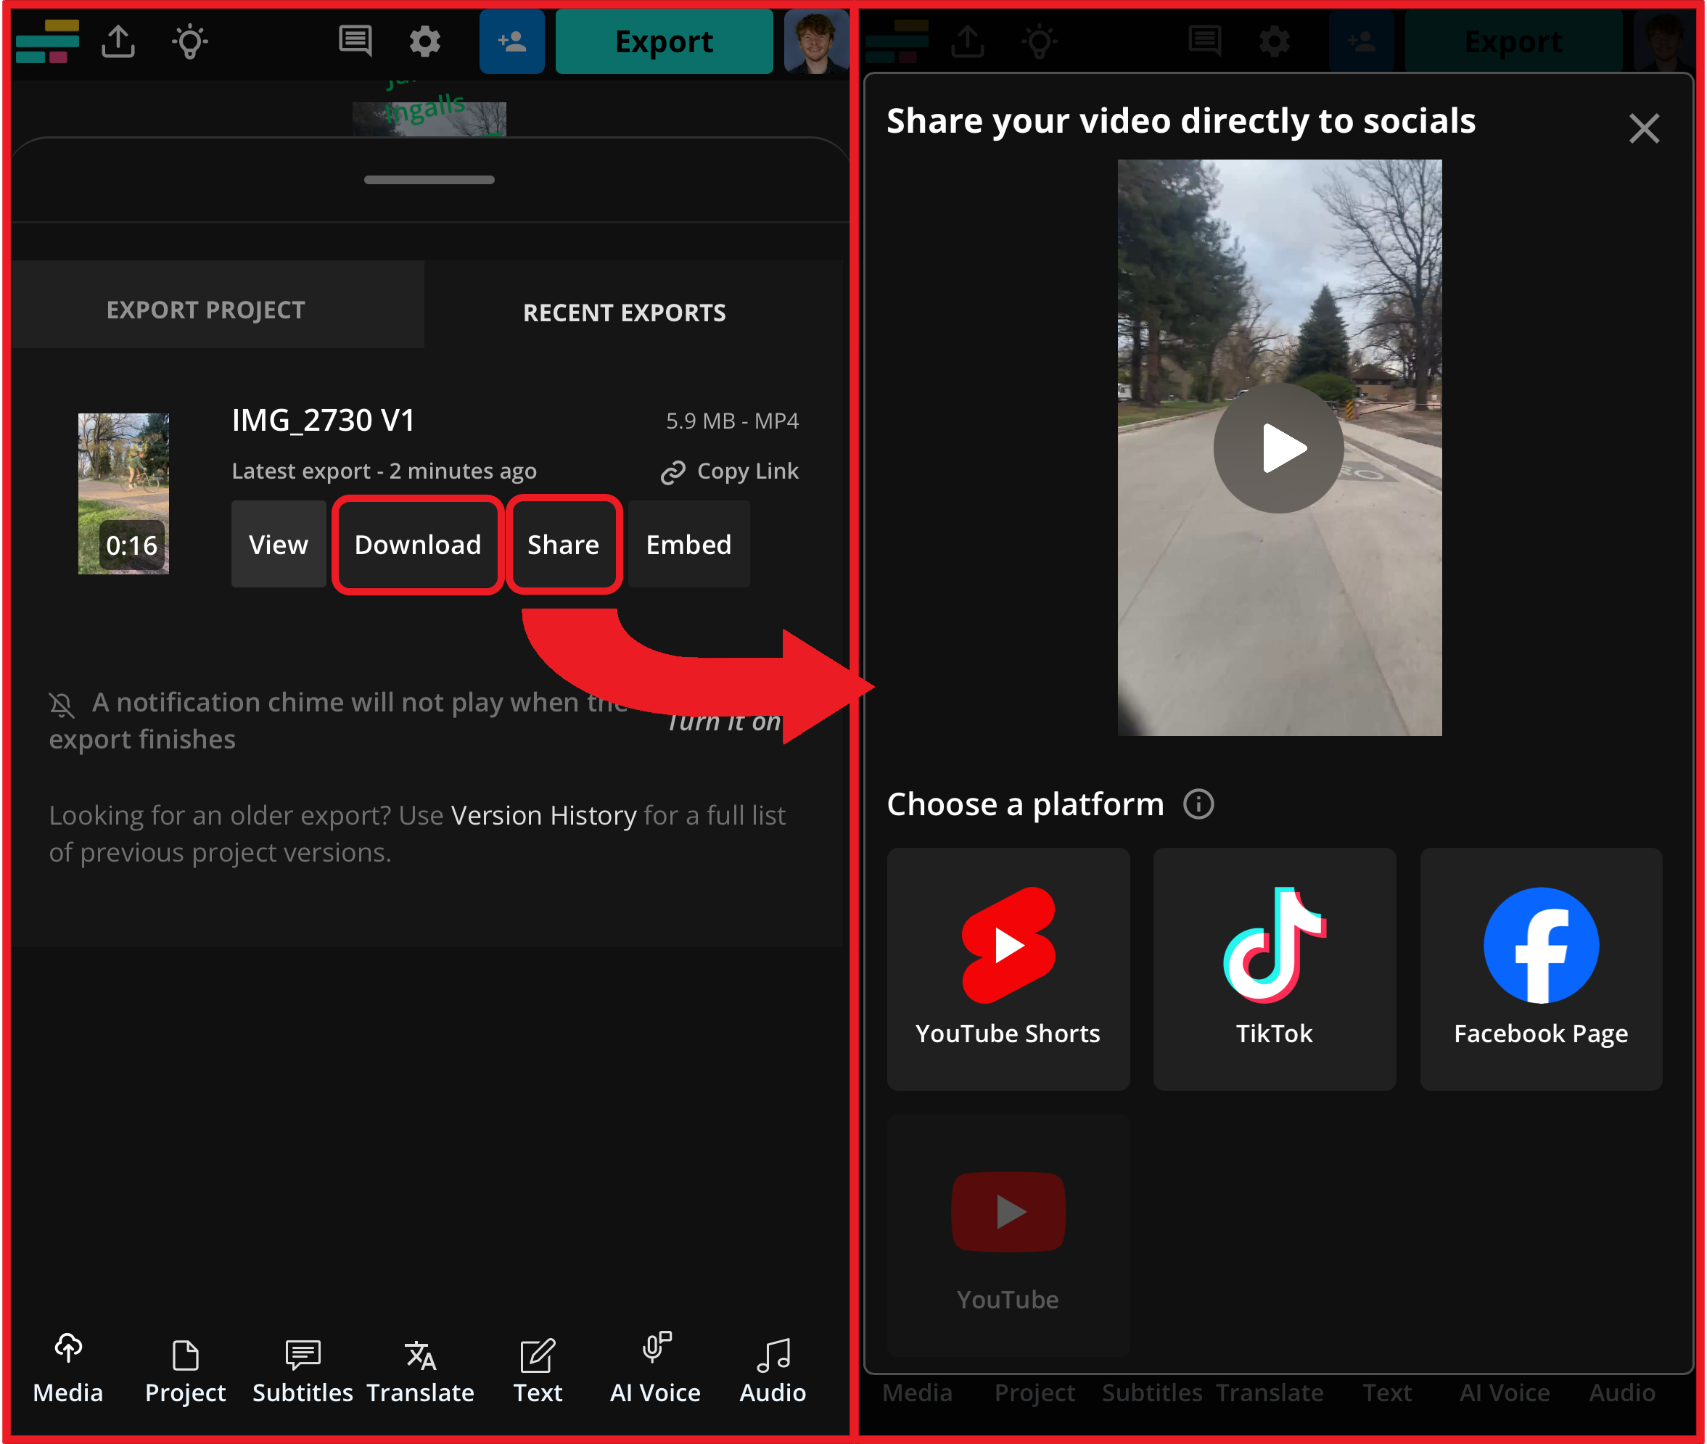This screenshot has width=1707, height=1444.
Task: Open the Subtitles tab icon
Action: (x=303, y=1355)
